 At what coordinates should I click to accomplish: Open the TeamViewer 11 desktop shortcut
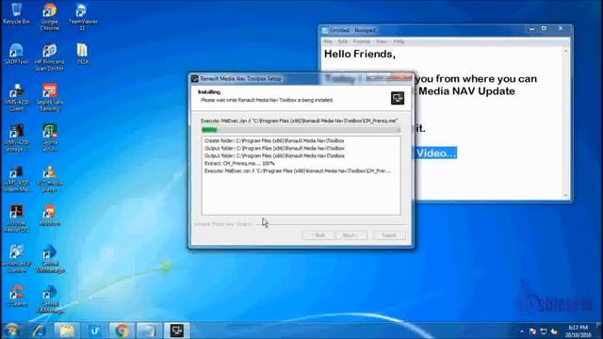click(x=83, y=17)
